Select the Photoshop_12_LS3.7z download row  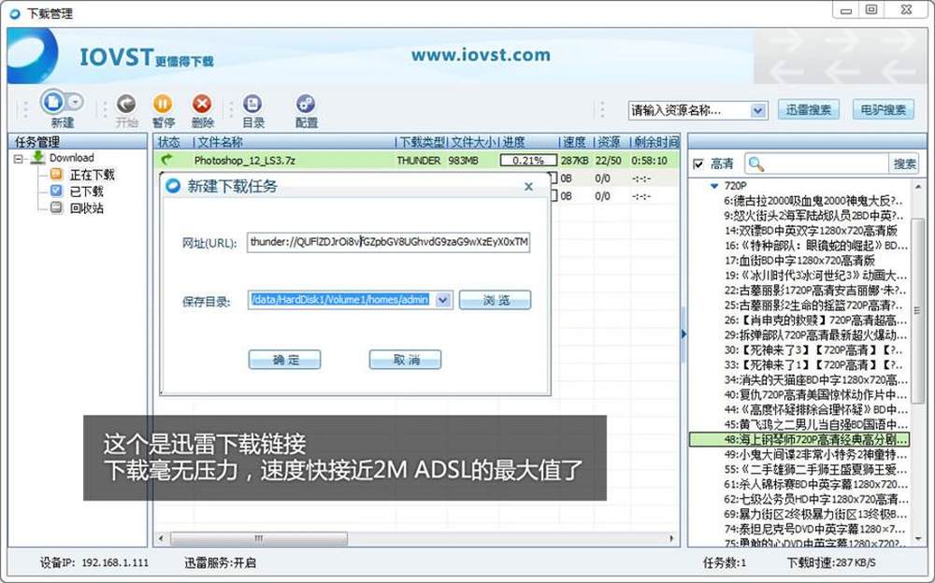pos(416,161)
